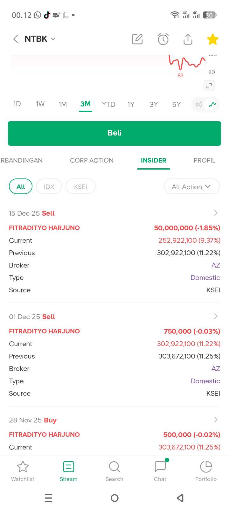Open the note edit icon
The width and height of the screenshot is (229, 509).
pos(137,39)
